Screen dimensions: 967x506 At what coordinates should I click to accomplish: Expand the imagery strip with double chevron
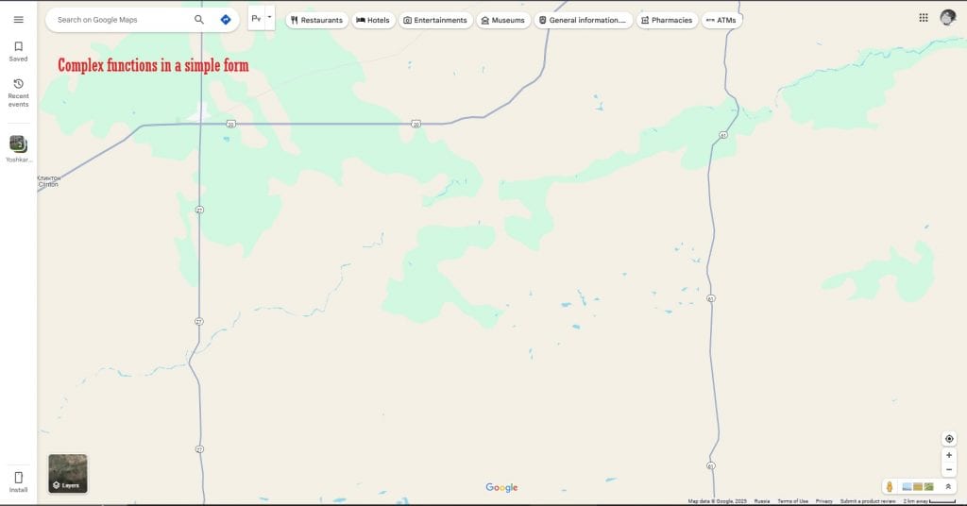(949, 486)
